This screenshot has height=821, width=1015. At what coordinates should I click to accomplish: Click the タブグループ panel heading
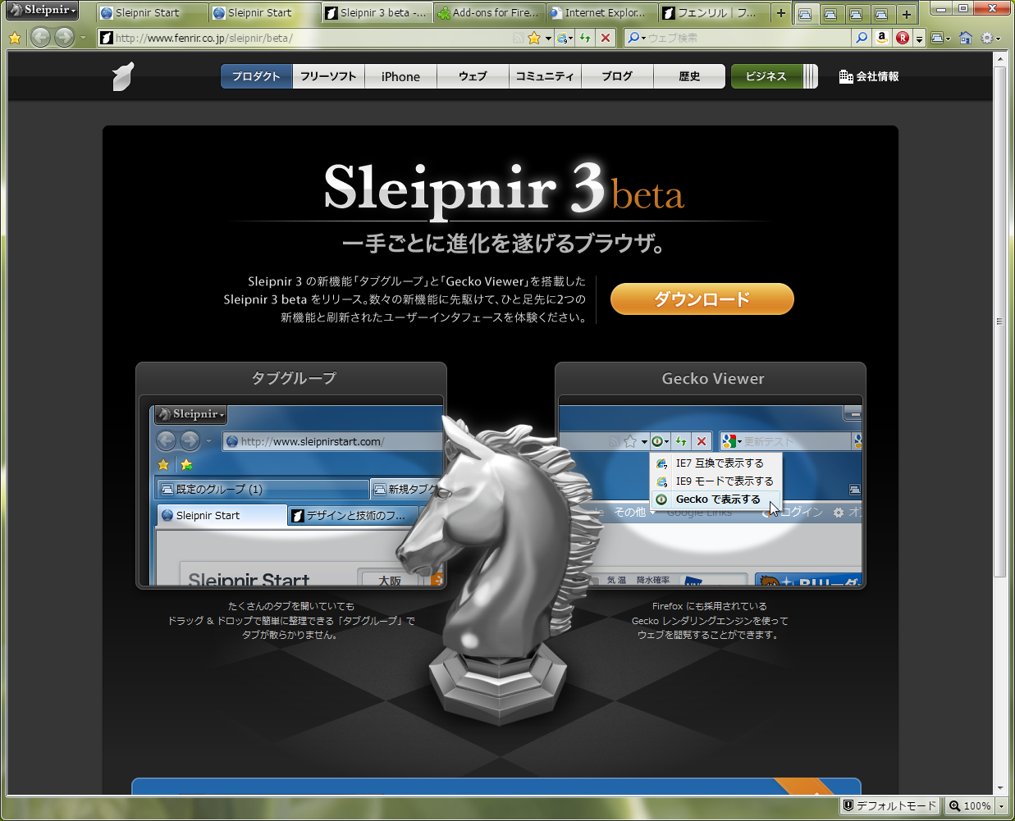(293, 378)
